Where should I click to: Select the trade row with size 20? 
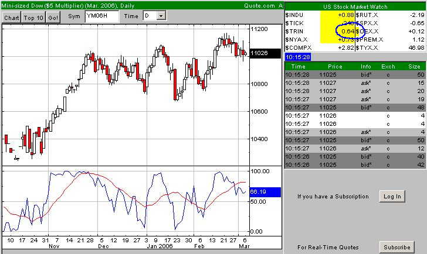click(355, 91)
